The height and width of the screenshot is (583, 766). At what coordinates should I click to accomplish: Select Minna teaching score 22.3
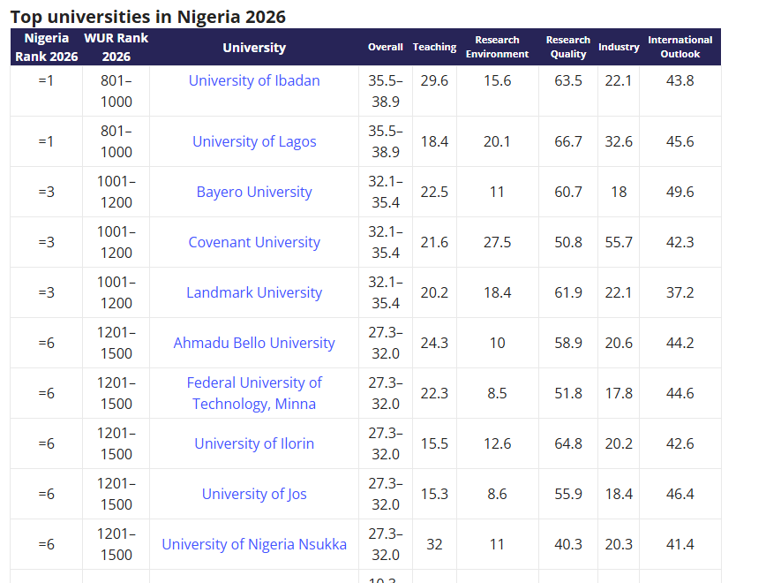pos(434,393)
